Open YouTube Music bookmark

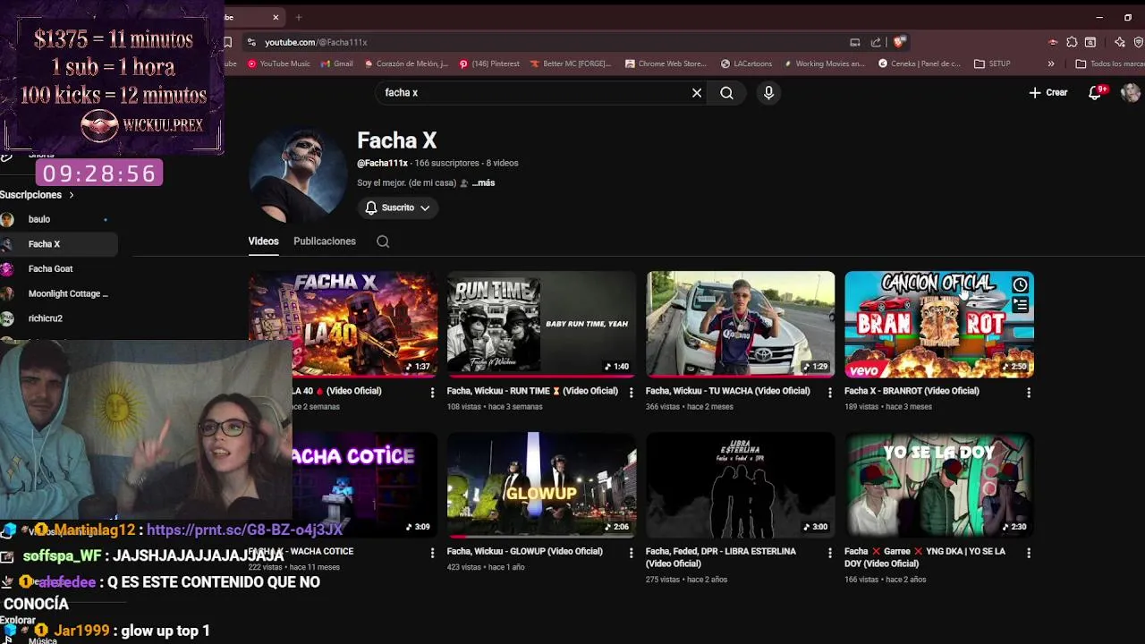coord(278,64)
